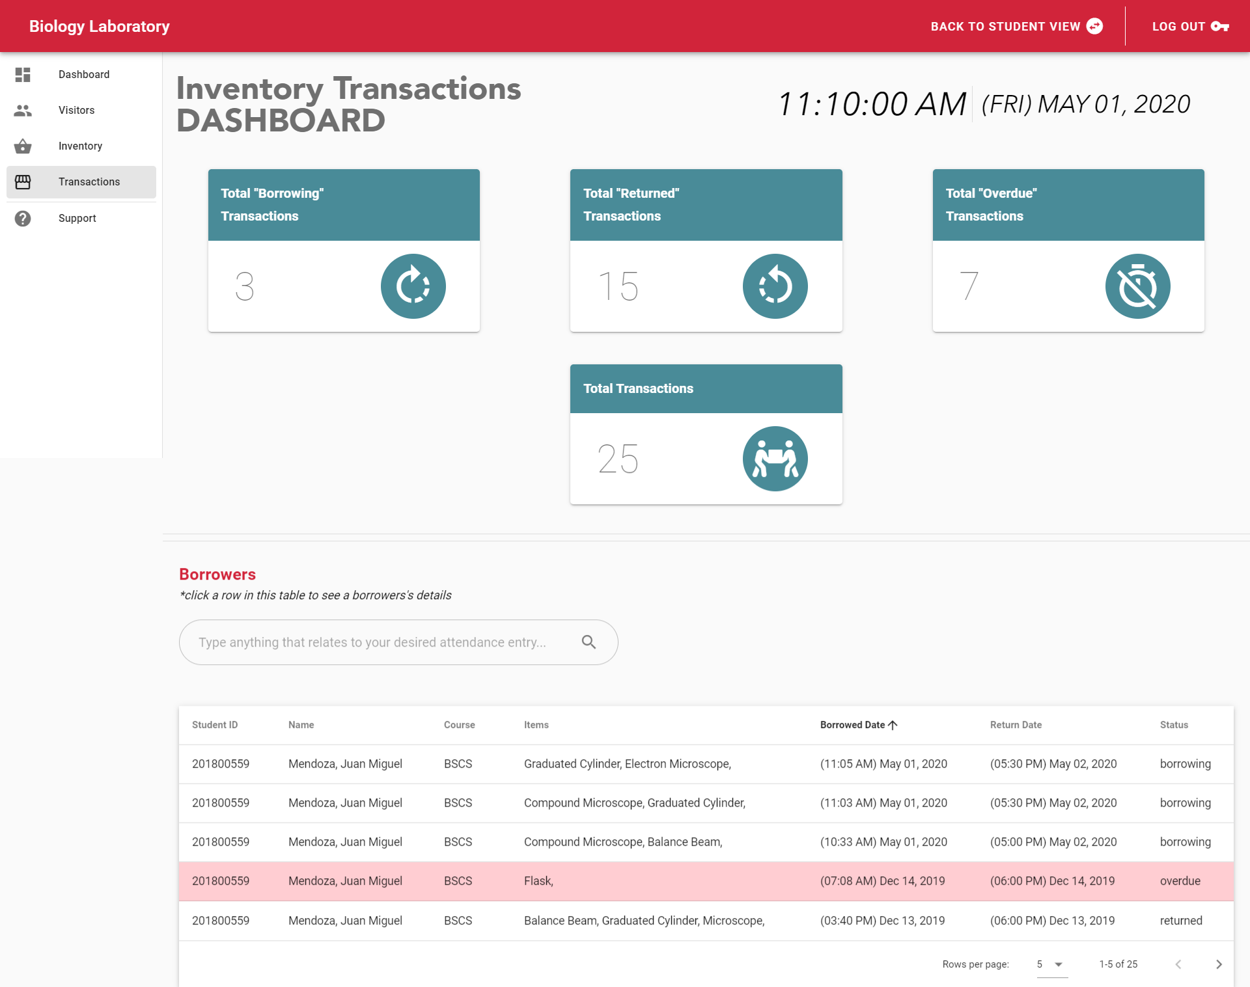
Task: Sort table by Status column header
Action: [x=1173, y=725]
